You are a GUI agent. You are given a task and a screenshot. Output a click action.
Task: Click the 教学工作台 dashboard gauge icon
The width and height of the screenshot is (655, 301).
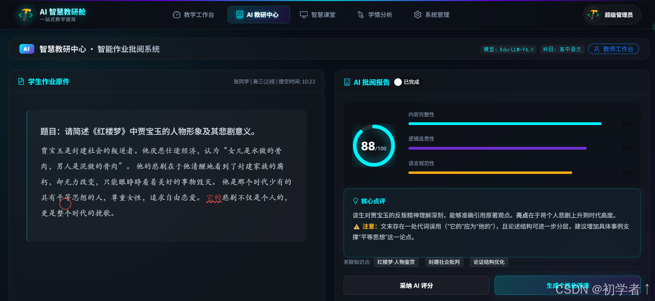[177, 15]
